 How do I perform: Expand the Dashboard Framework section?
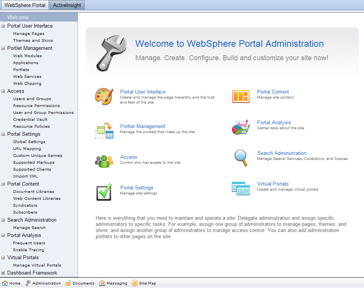[3, 273]
